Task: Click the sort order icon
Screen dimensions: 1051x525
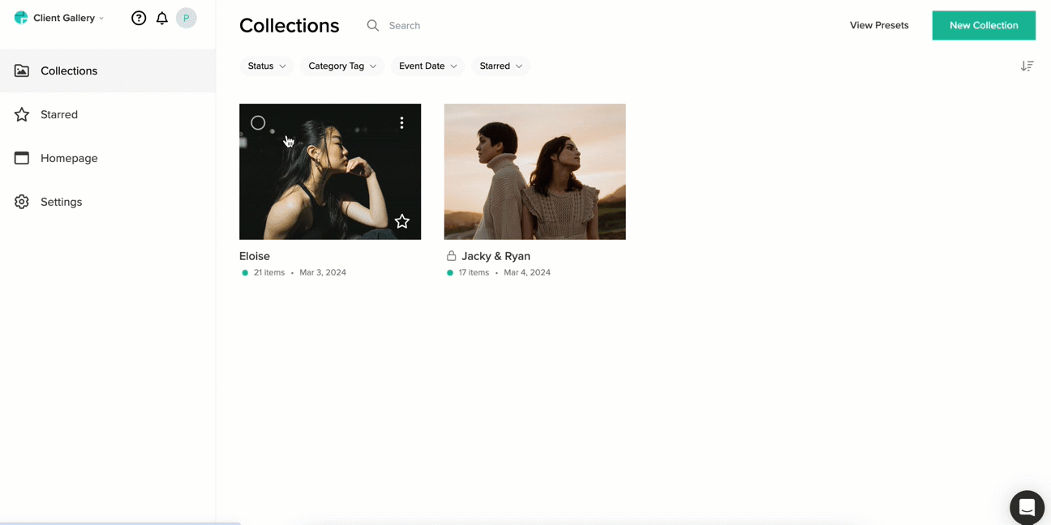Action: (1027, 66)
